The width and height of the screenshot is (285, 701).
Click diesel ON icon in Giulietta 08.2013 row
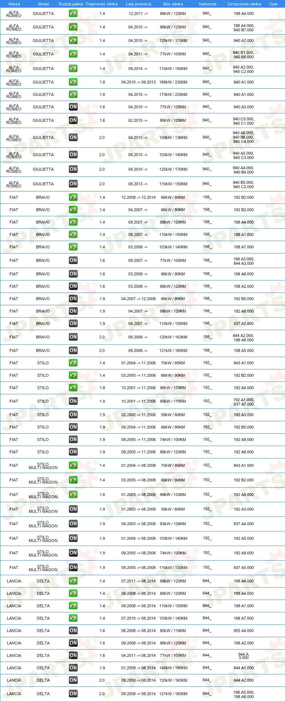73,184
